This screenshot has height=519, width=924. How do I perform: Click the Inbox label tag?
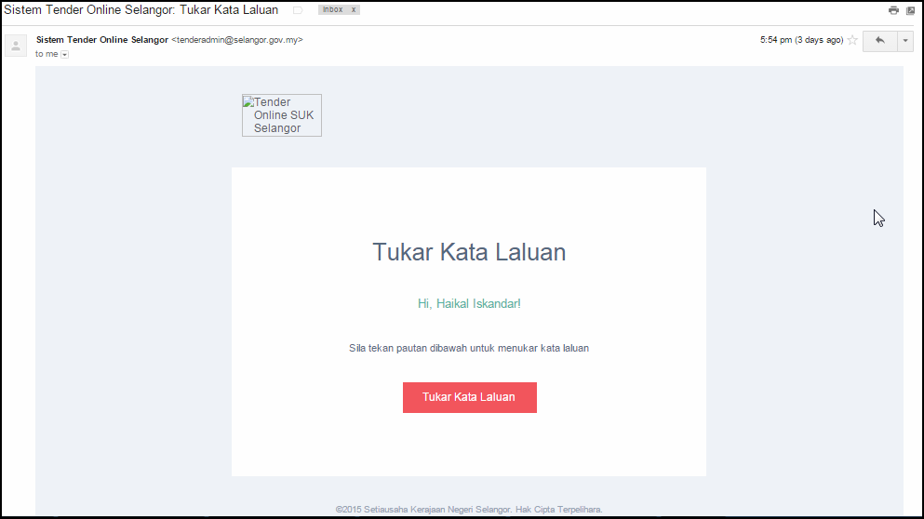[x=332, y=9]
